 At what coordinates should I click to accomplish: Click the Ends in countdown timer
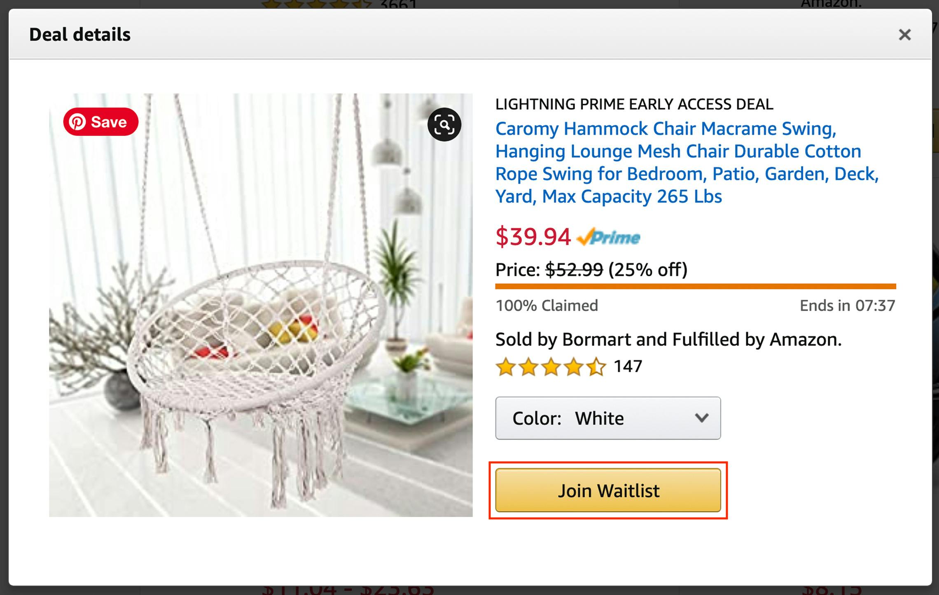point(847,306)
